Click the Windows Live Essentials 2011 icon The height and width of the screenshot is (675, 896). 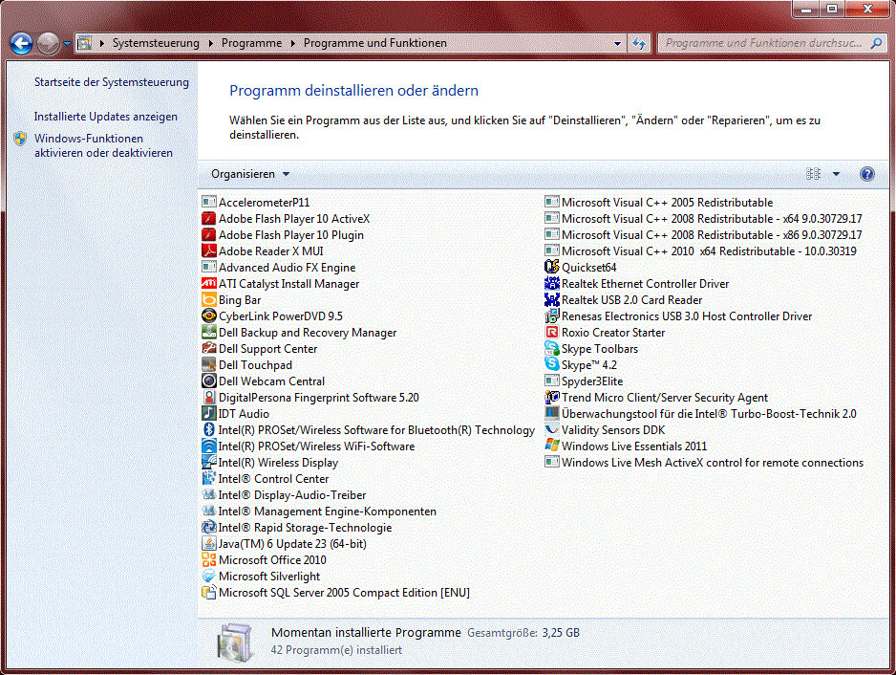tap(552, 446)
